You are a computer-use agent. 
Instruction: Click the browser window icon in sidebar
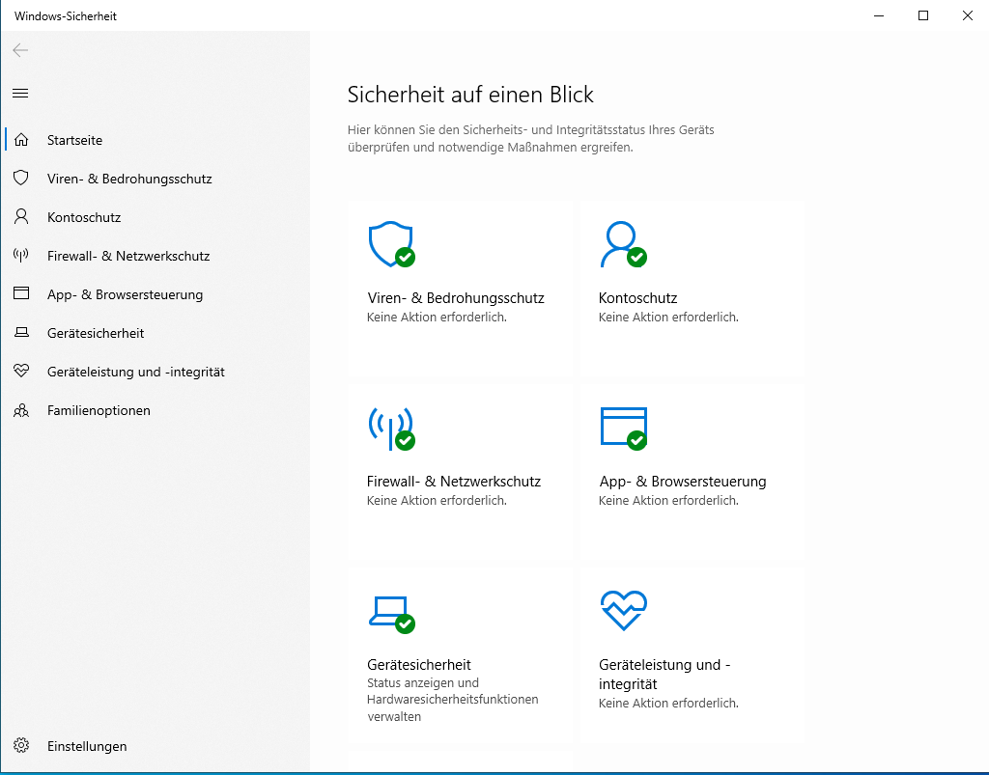[21, 293]
